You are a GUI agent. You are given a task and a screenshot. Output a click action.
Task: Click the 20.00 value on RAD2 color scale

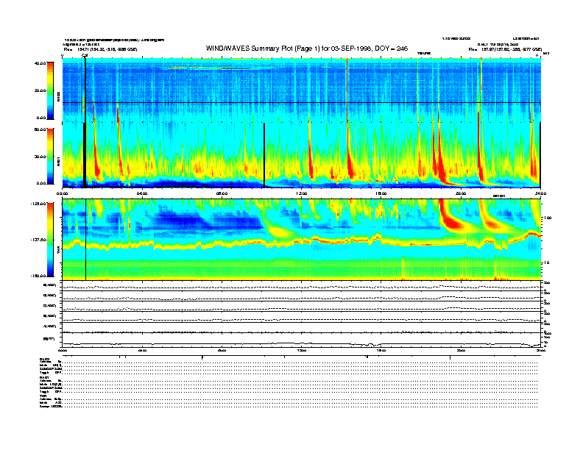[x=40, y=90]
